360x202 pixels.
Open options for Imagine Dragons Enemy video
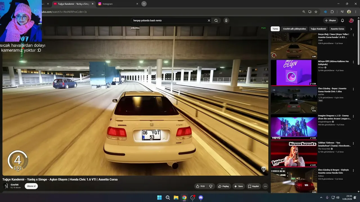click(353, 116)
